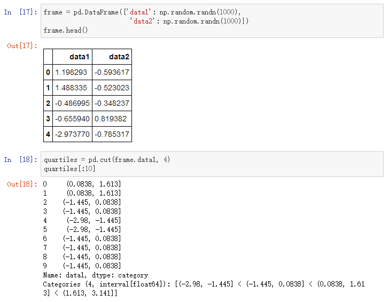Select table cell value -0.593617
Screen dimensions: 389x302
(112, 72)
